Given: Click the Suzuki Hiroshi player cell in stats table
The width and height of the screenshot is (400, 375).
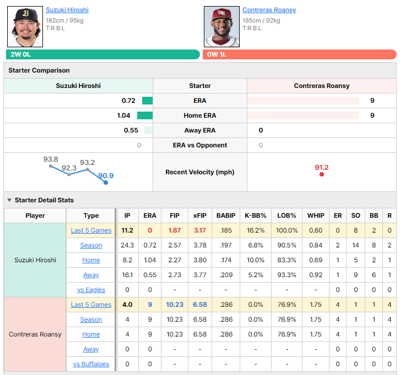Looking at the screenshot, I should click(35, 260).
